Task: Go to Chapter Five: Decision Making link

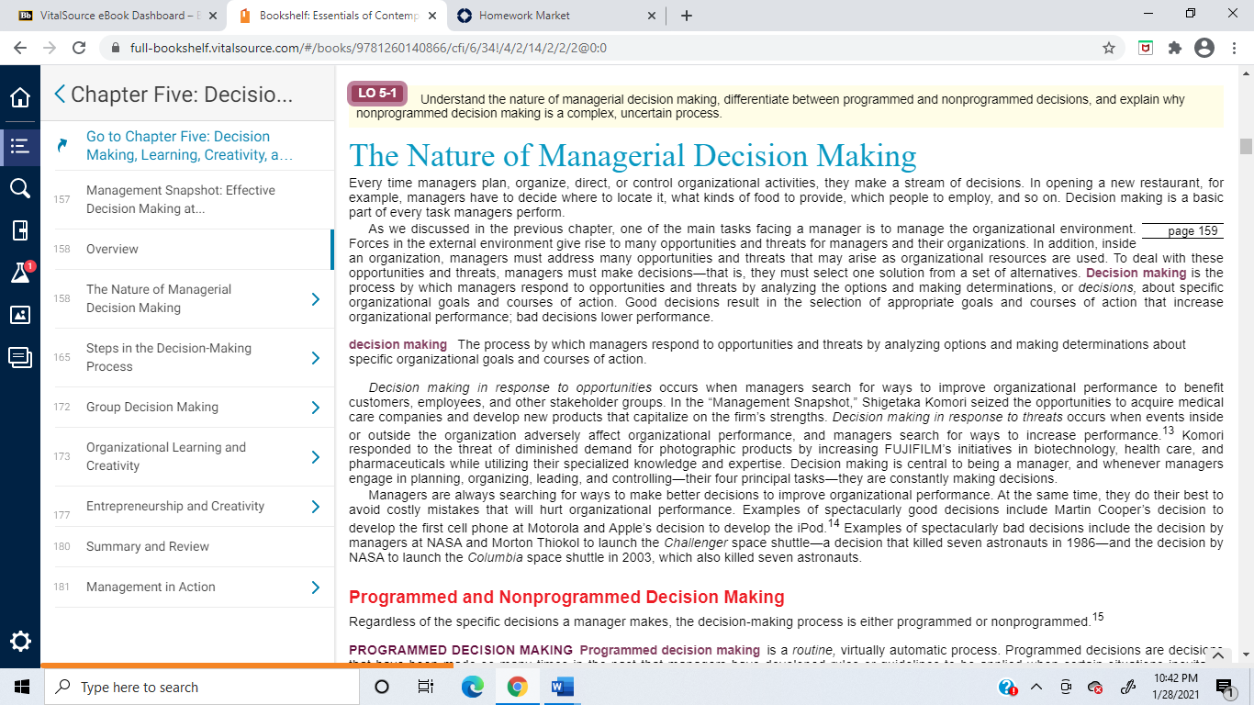Action: coord(189,145)
